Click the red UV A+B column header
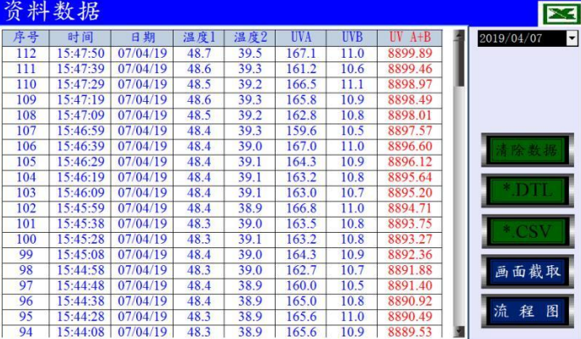The width and height of the screenshot is (581, 339). 410,37
